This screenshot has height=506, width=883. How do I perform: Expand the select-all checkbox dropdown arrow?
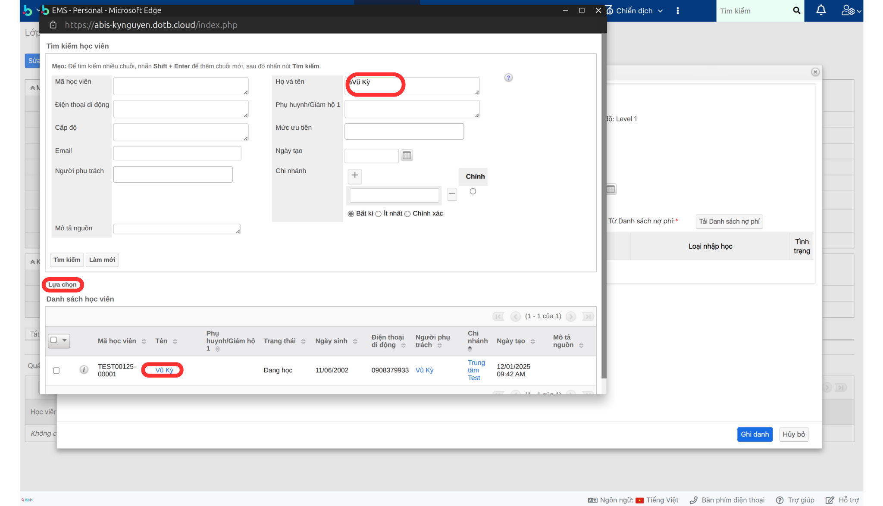(65, 340)
